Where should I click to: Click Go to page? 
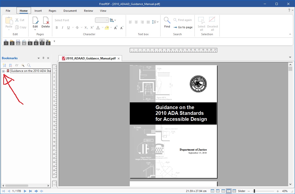click(x=183, y=27)
